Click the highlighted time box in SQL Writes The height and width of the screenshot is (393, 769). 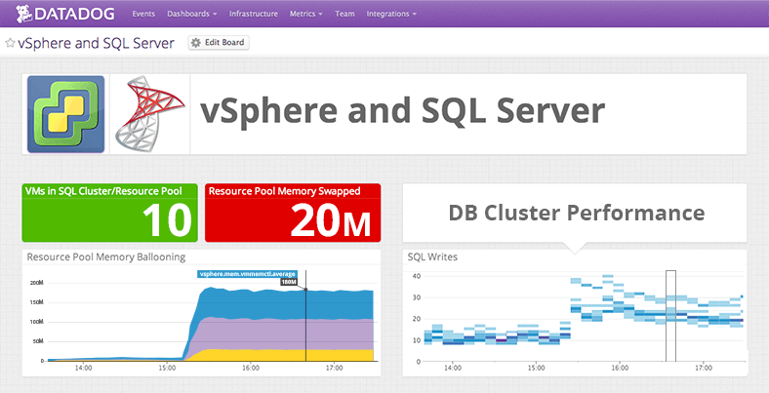click(670, 316)
